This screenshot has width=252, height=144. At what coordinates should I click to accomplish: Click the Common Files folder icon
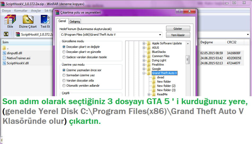(149, 56)
